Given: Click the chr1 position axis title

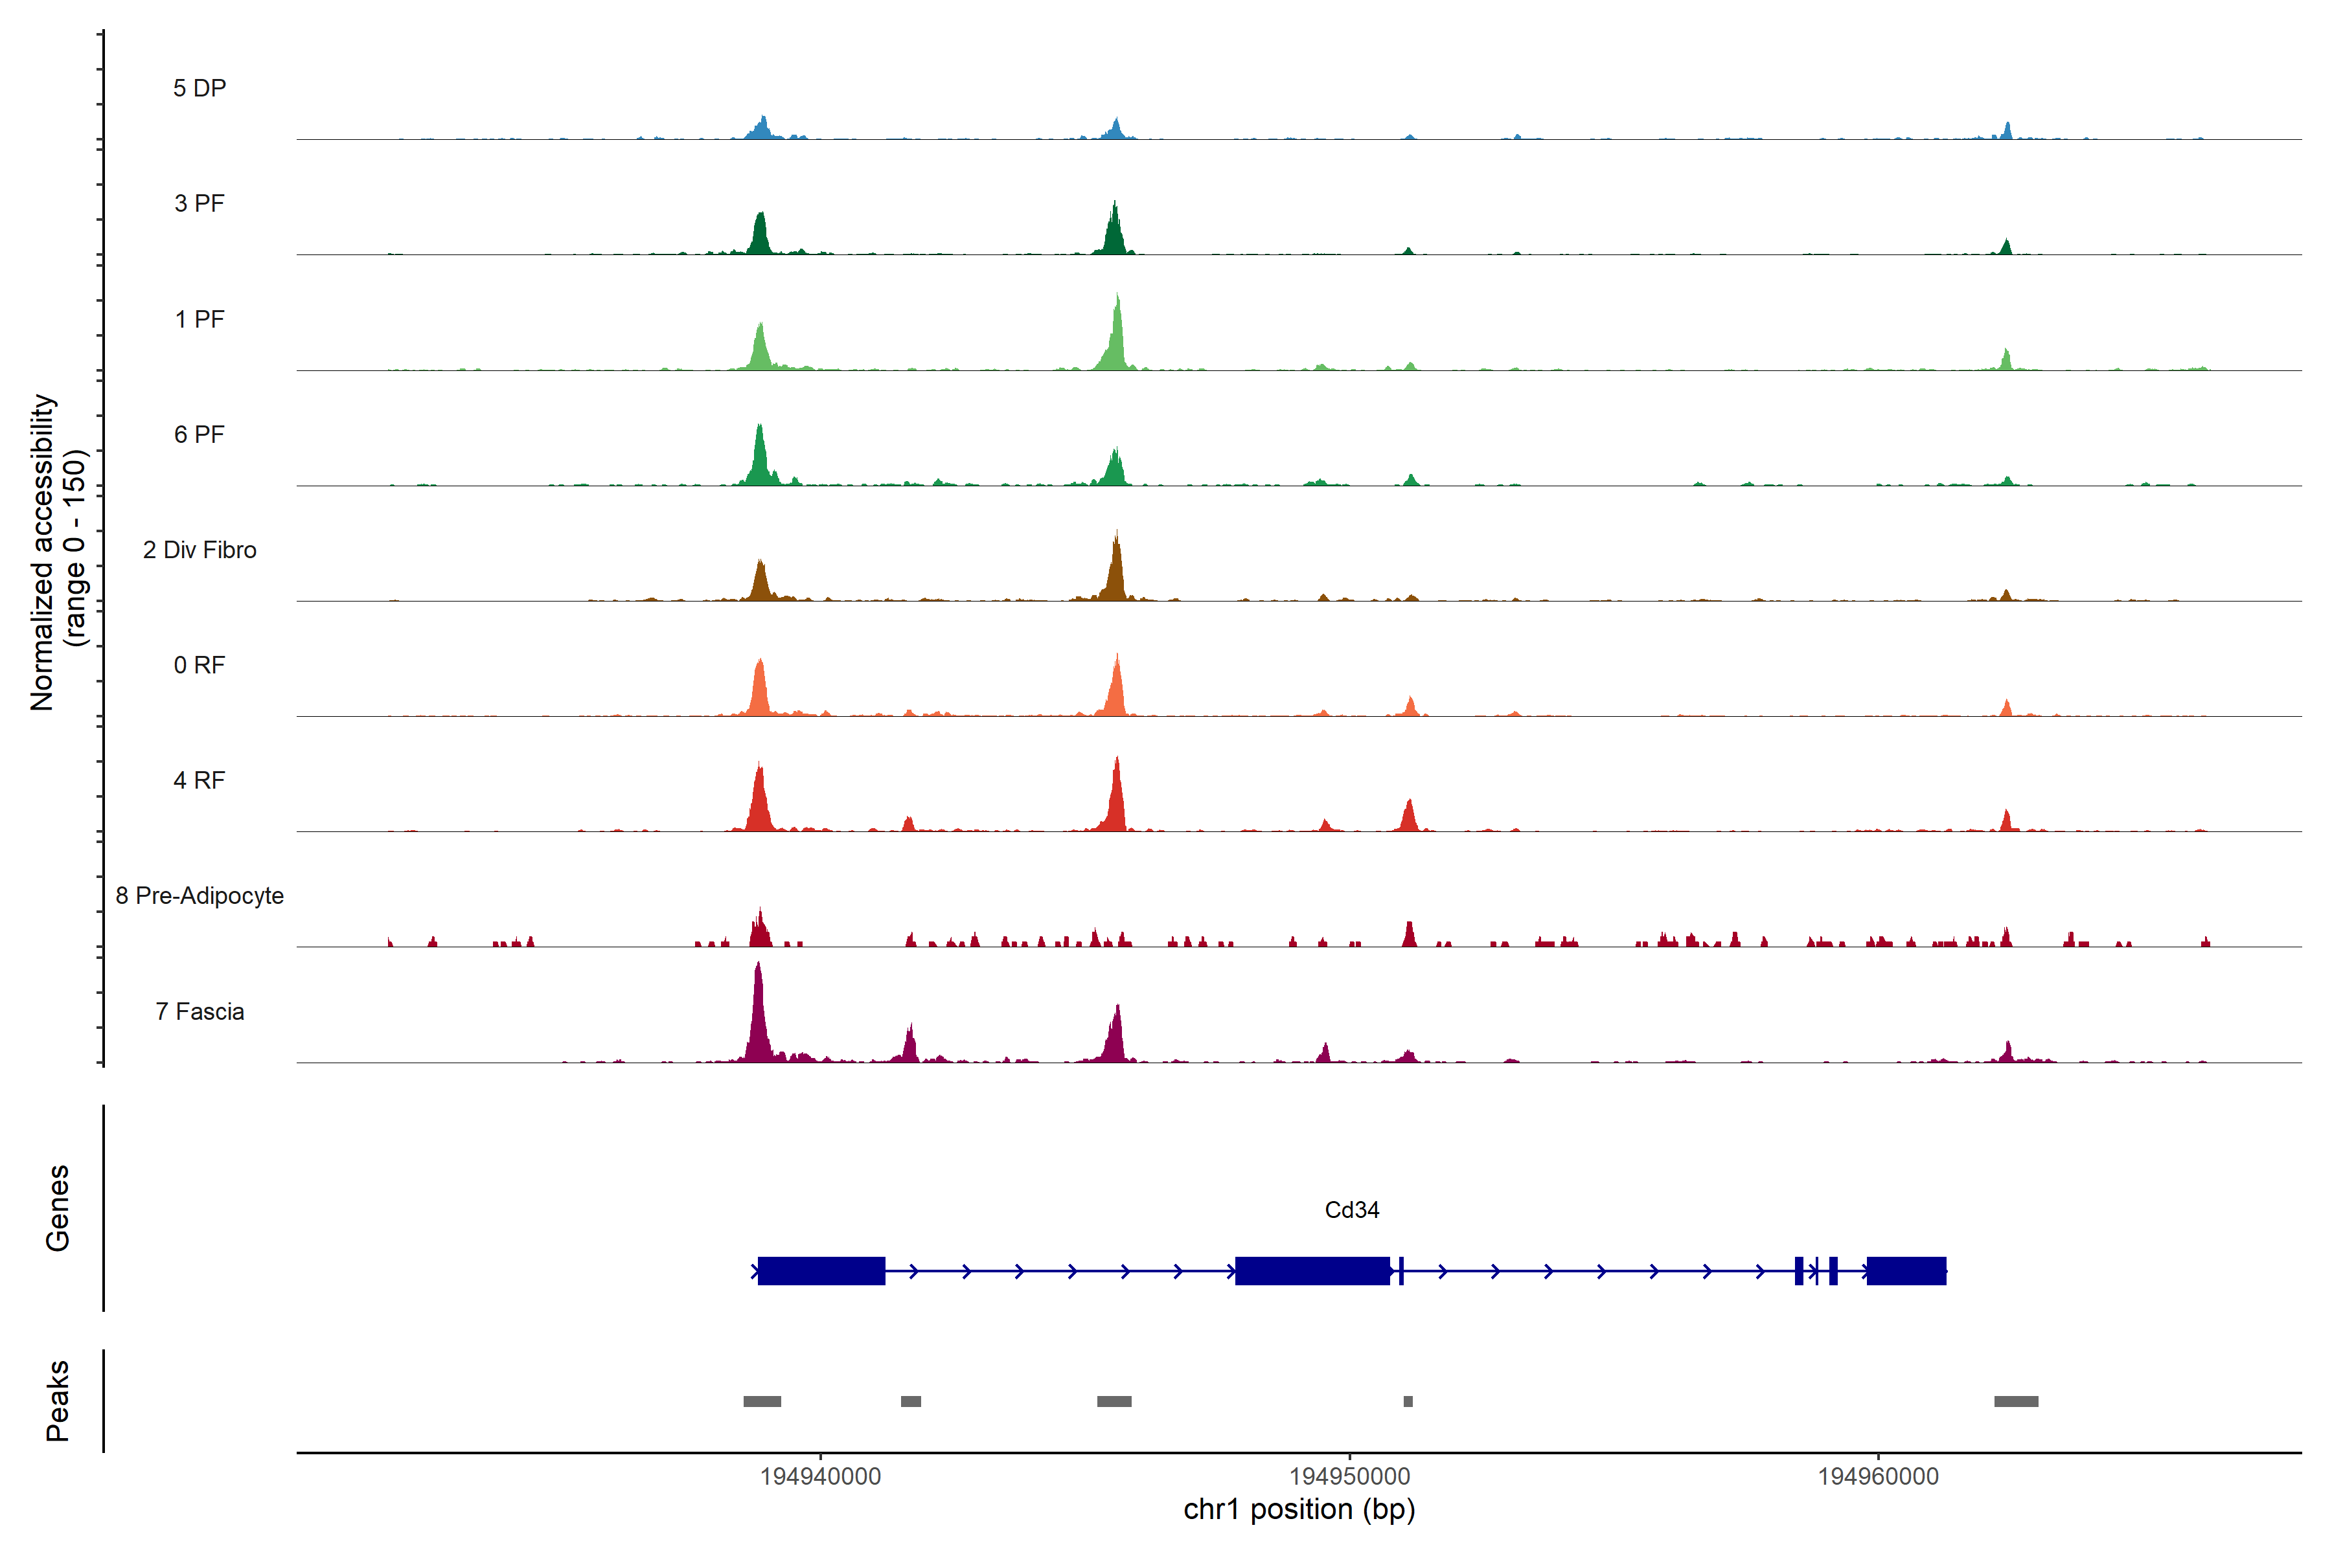Looking at the screenshot, I should click(1299, 1509).
